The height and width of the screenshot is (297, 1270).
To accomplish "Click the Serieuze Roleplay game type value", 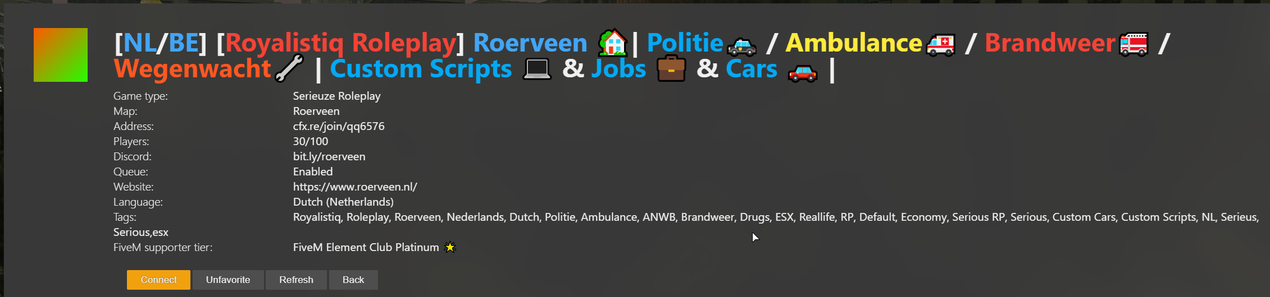I will point(337,96).
